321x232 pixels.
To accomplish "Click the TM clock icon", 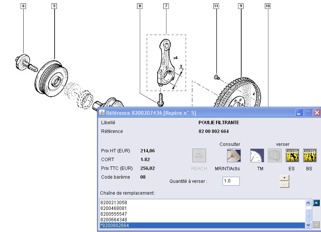I will pos(257,156).
